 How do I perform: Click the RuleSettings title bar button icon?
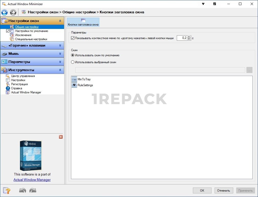[74, 85]
